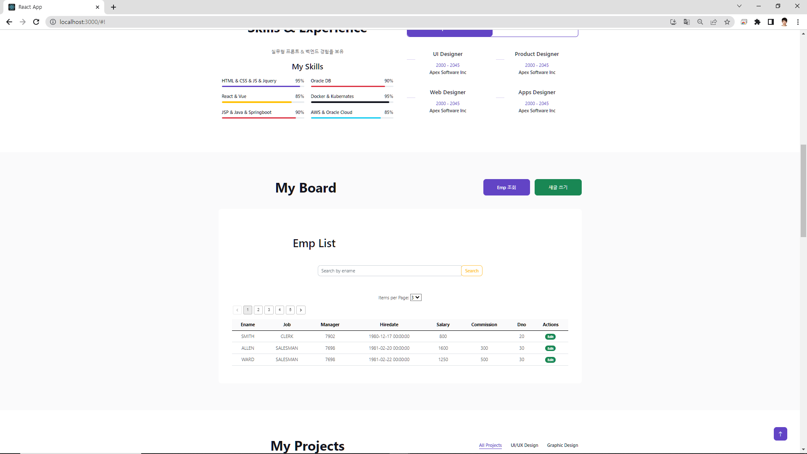This screenshot has height=454, width=807.
Task: Open the browser side panel icon
Action: [771, 22]
